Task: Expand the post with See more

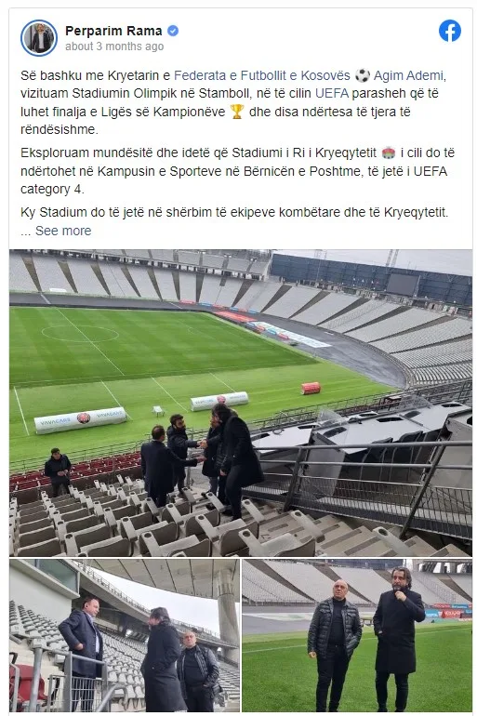Action: (x=63, y=231)
